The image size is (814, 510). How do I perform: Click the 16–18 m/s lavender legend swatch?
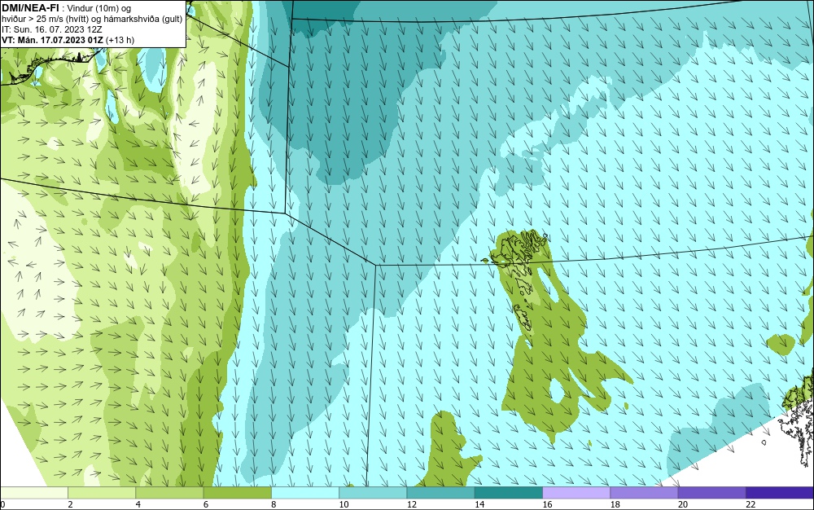(576, 493)
